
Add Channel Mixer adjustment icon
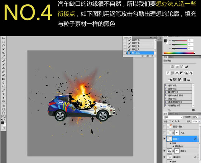(x=191, y=73)
